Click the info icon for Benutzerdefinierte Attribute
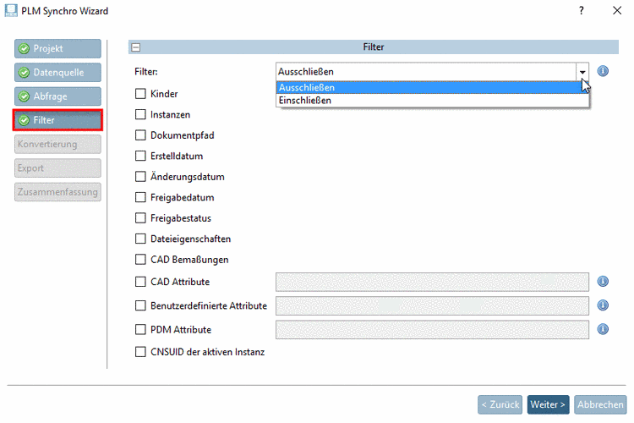Screen dimensions: 634x423 (x=604, y=305)
